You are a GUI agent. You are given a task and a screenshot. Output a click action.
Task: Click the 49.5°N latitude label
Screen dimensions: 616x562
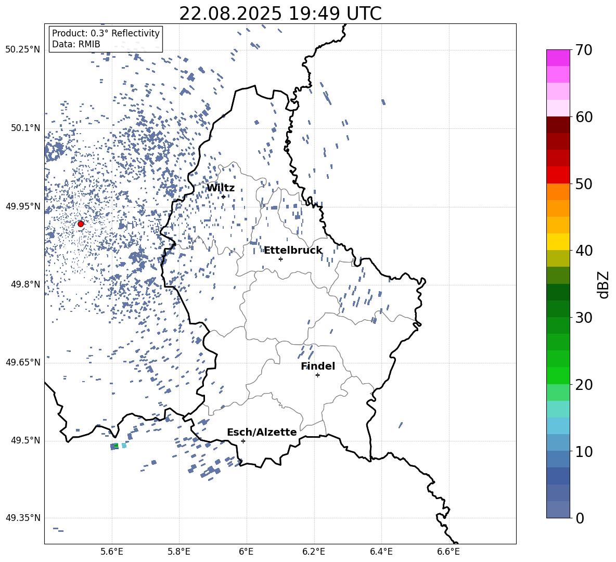(25, 440)
